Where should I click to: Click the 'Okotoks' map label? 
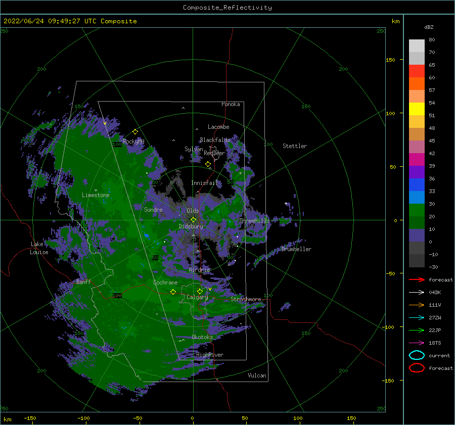pos(202,337)
